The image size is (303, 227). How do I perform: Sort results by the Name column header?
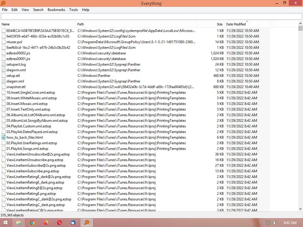38,24
